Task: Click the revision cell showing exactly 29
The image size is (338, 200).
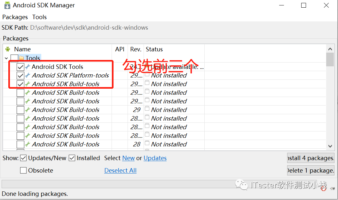Action: (x=137, y=110)
